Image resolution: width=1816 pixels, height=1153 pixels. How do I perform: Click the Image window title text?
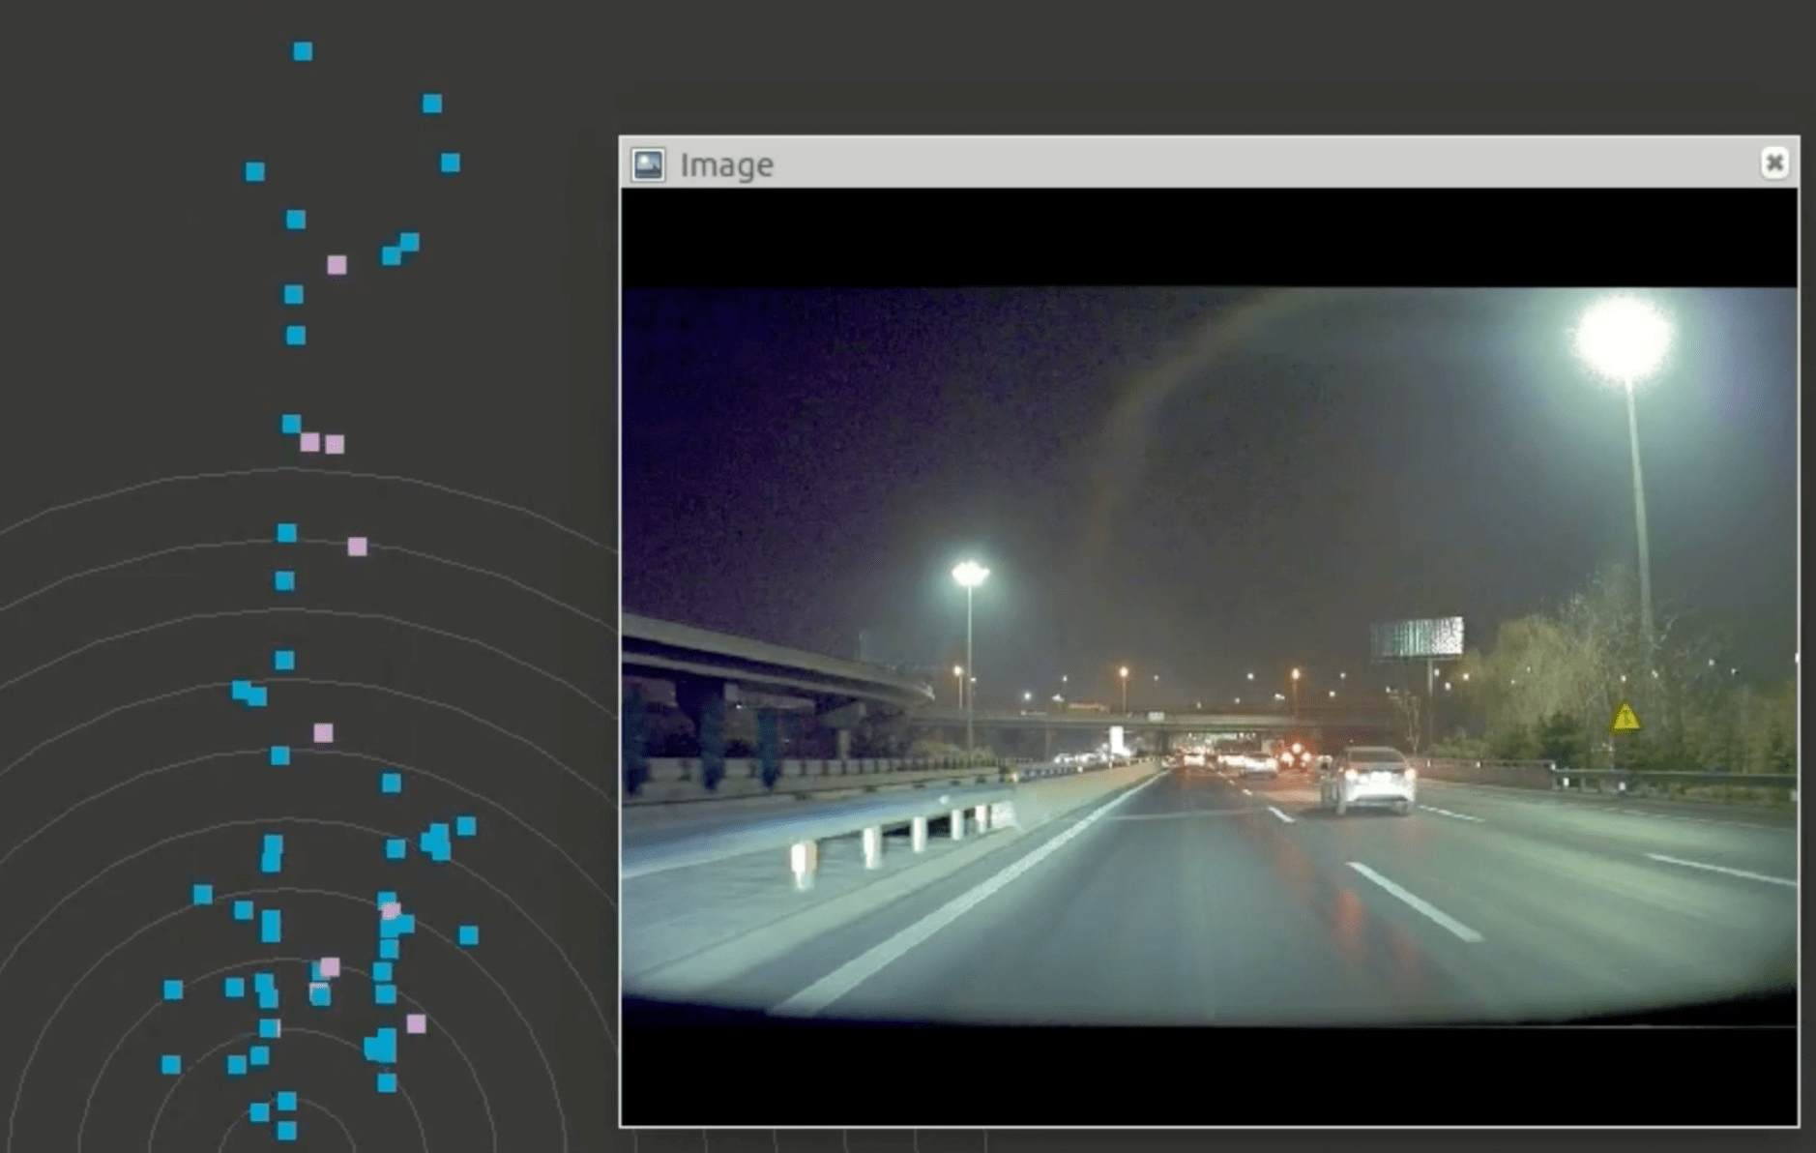pyautogui.click(x=726, y=165)
